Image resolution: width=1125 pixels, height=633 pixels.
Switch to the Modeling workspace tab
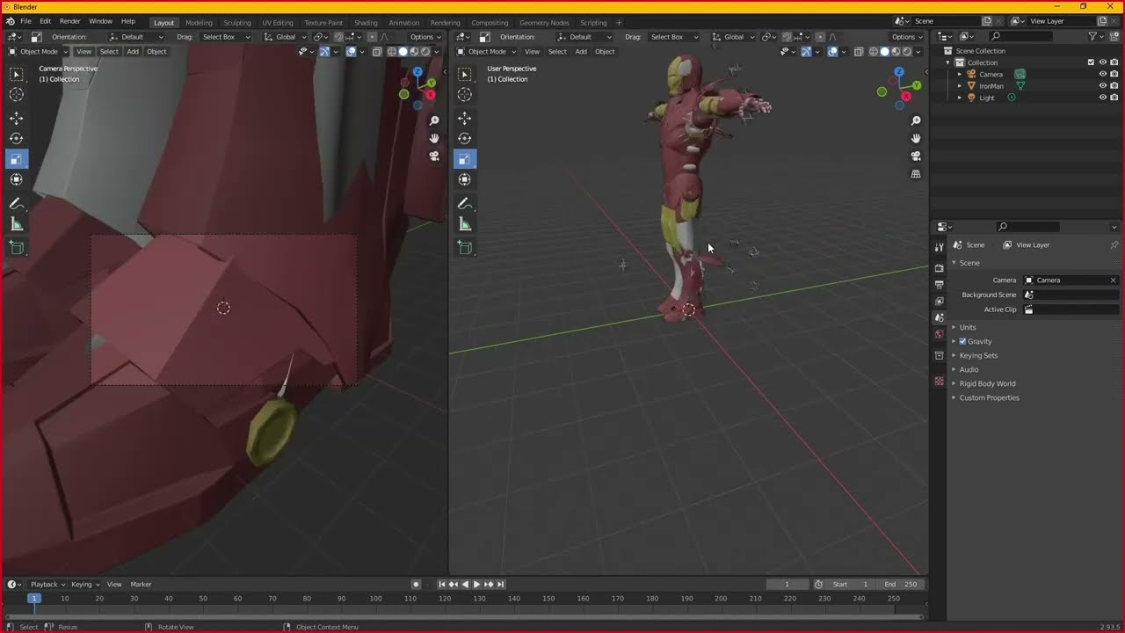tap(199, 22)
